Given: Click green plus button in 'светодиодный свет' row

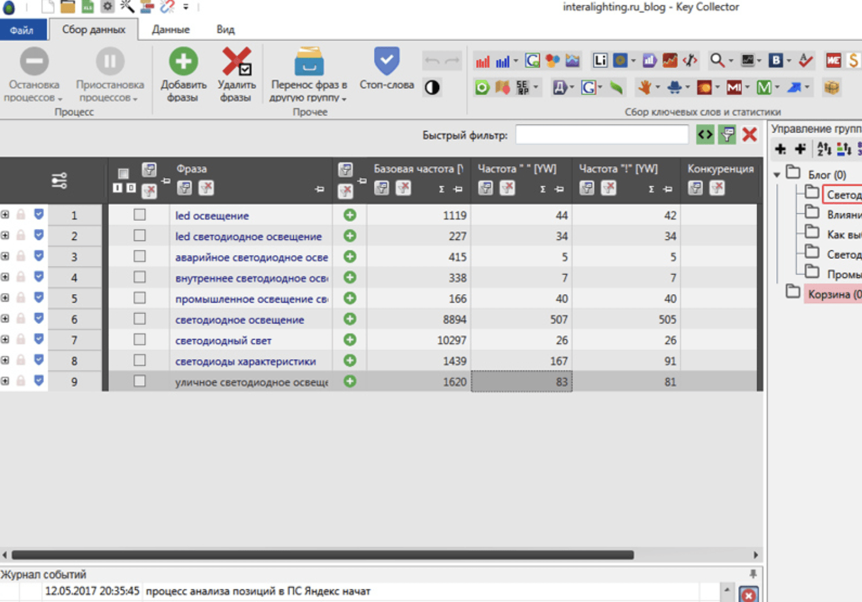Looking at the screenshot, I should (x=350, y=340).
